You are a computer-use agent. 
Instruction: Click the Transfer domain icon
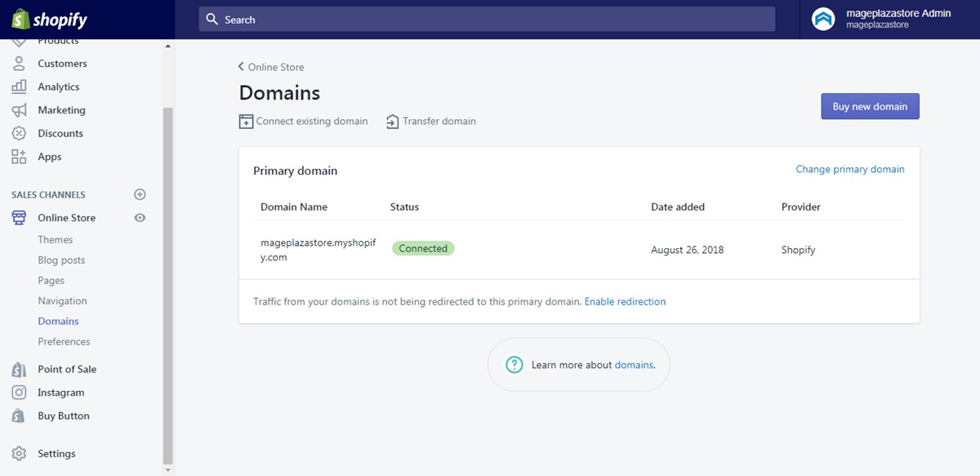[393, 122]
